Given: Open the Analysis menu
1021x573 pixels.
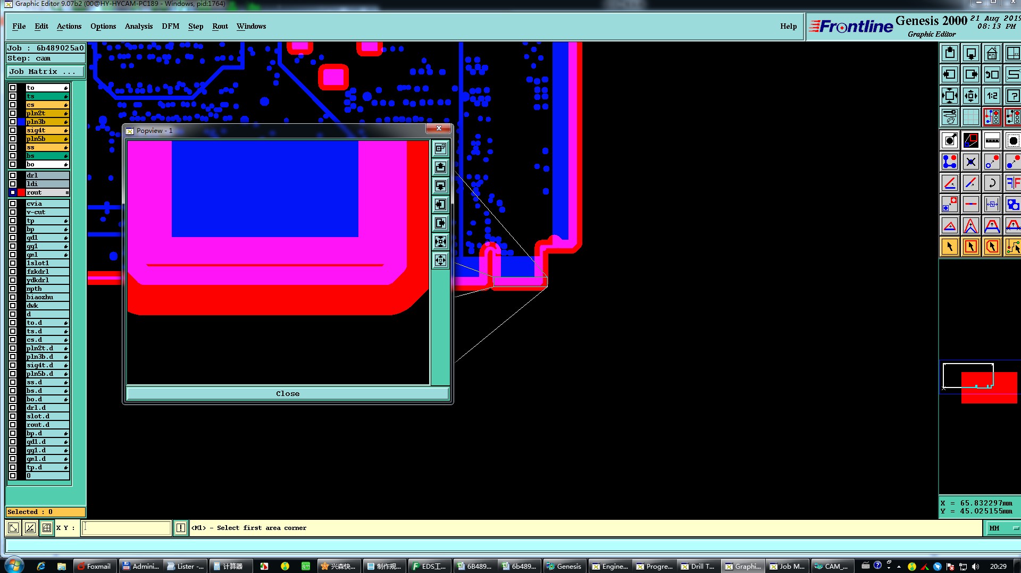Looking at the screenshot, I should click(139, 26).
